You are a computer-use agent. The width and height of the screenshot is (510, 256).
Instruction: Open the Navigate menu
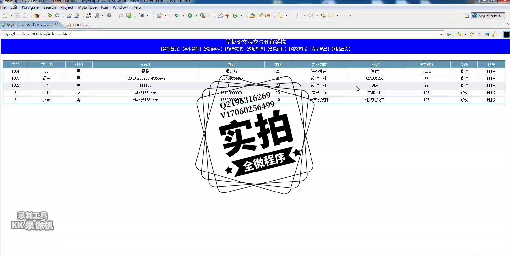pyautogui.click(x=30, y=7)
